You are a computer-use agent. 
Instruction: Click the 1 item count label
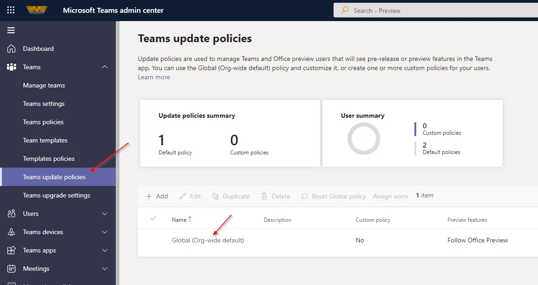(x=425, y=195)
